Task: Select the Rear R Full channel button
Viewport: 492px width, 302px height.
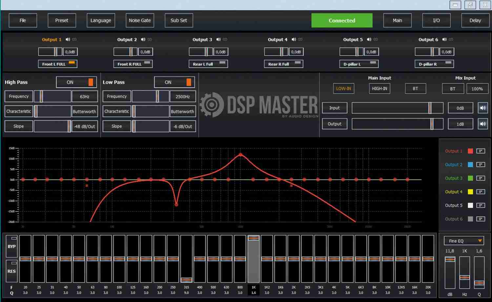Action: coord(283,64)
